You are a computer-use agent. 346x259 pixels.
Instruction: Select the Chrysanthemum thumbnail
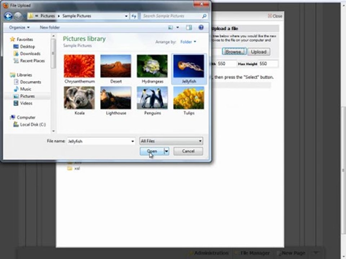[79, 66]
